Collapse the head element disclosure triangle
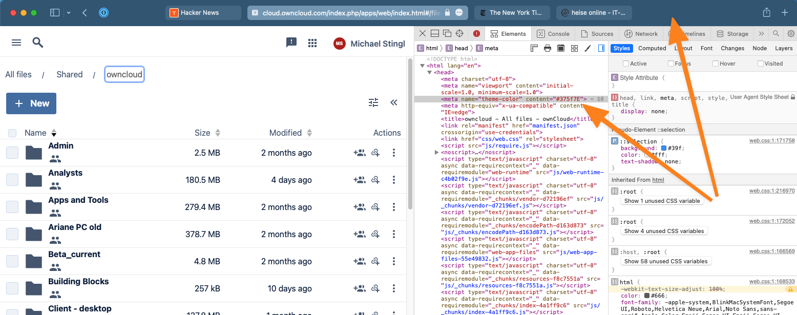 coord(430,72)
